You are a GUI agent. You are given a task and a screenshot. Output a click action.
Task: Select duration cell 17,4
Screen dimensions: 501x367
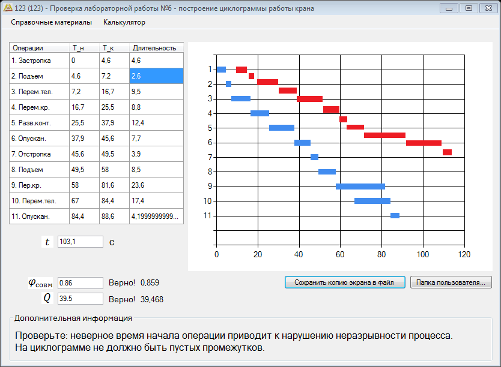(157, 201)
